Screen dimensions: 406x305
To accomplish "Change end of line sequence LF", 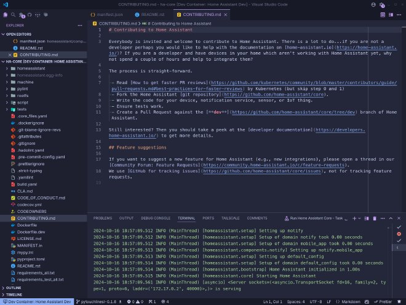I will pos(329,302).
